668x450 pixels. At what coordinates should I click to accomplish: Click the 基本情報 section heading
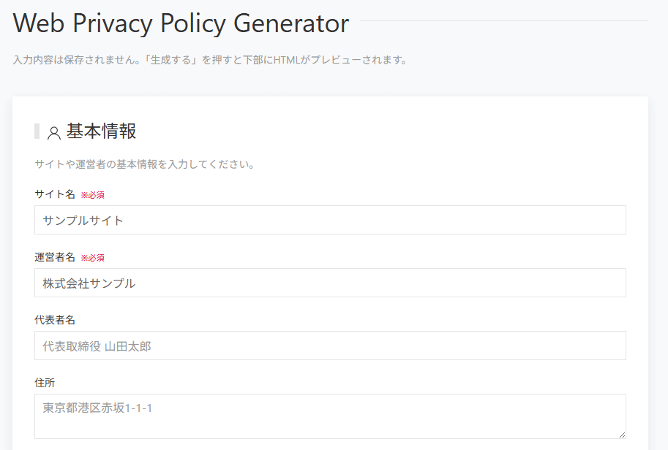(102, 131)
